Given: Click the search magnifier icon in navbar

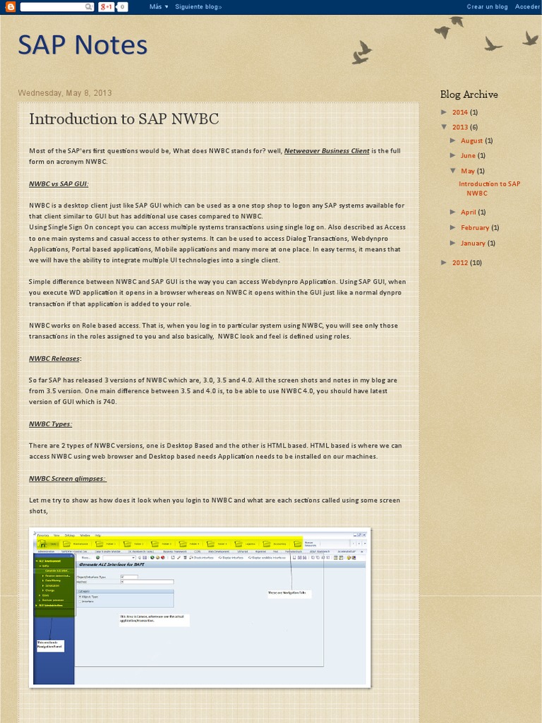Looking at the screenshot, I should tap(88, 7).
